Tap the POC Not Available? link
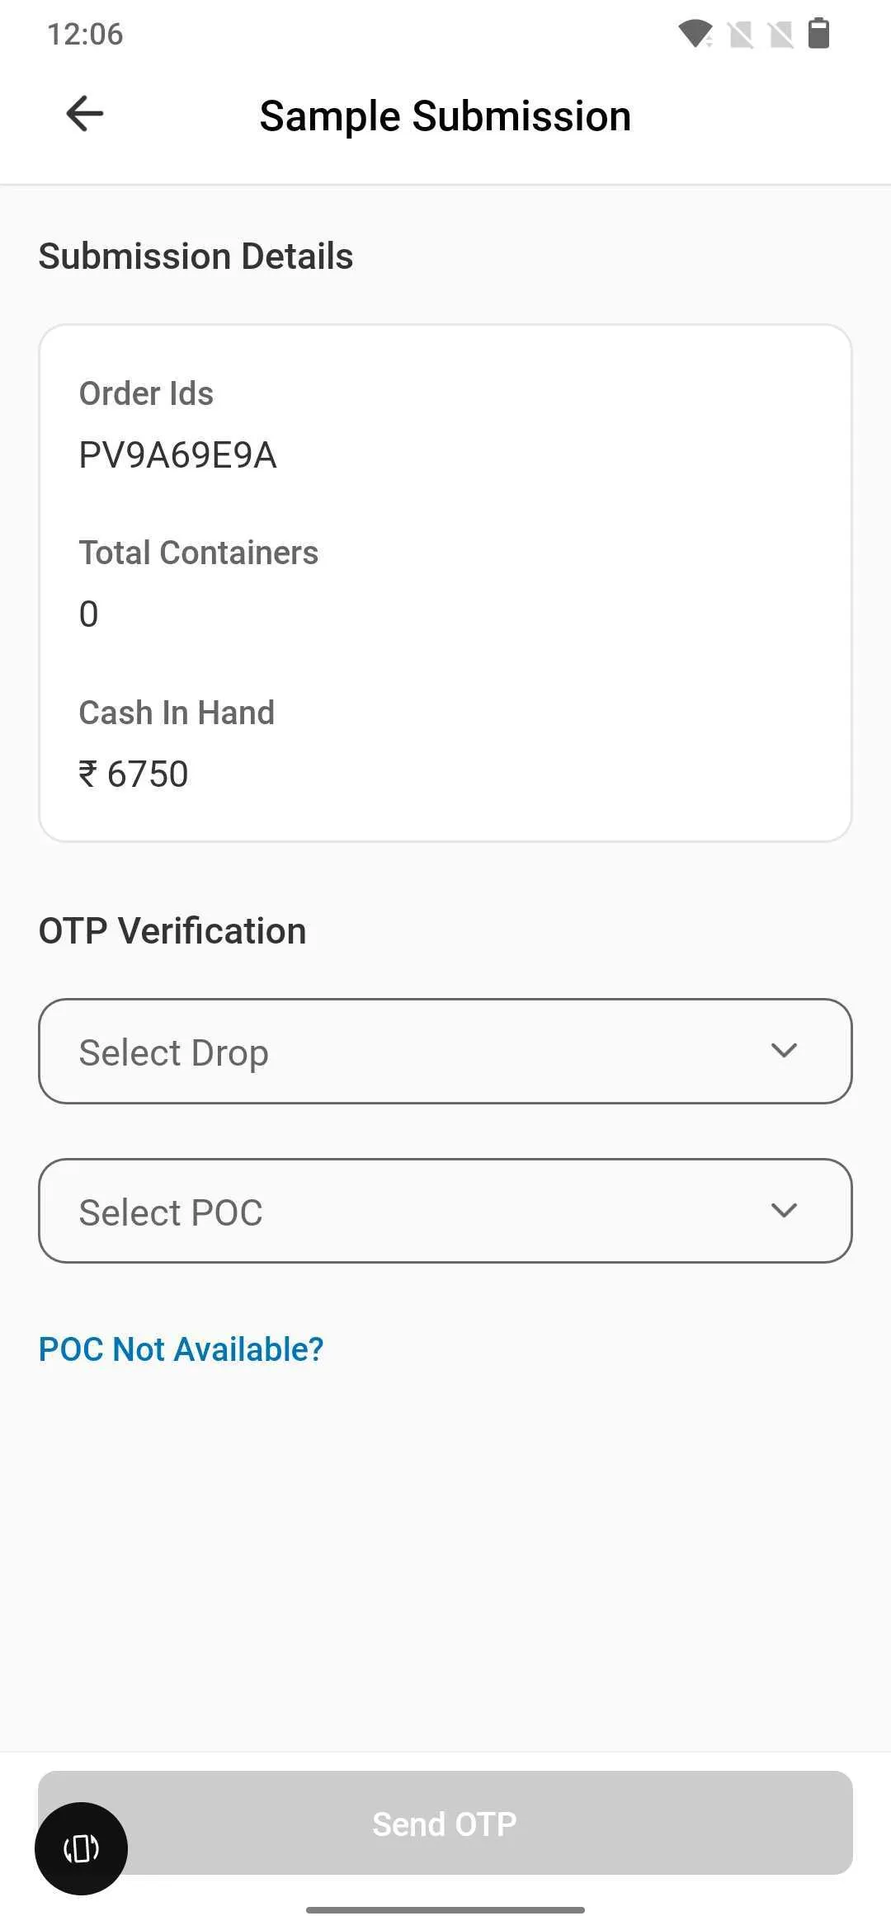 coord(181,1349)
